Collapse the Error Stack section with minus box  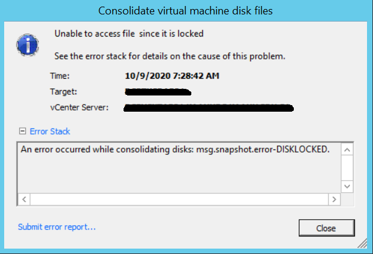coord(22,131)
